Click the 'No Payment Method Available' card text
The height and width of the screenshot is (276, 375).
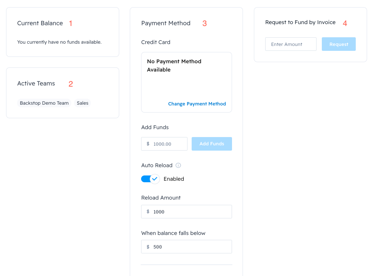coord(174,66)
